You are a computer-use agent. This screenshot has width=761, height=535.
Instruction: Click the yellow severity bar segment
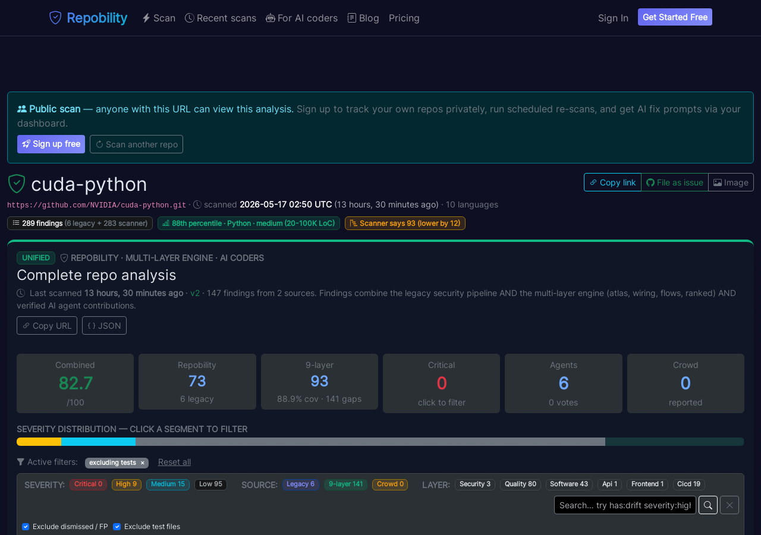click(x=39, y=442)
